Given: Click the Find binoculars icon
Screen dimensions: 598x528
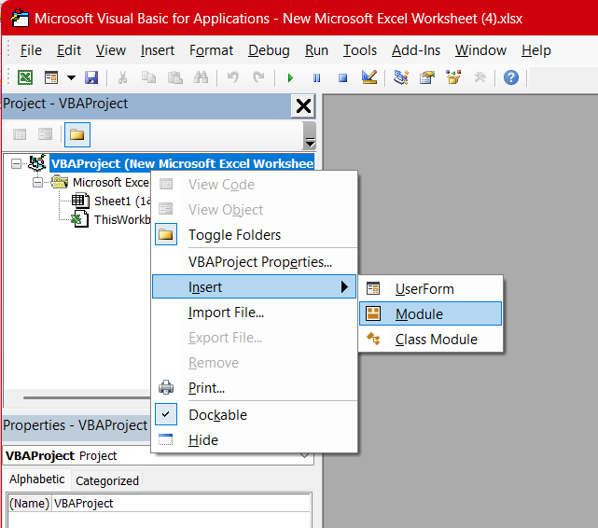Looking at the screenshot, I should tap(201, 77).
